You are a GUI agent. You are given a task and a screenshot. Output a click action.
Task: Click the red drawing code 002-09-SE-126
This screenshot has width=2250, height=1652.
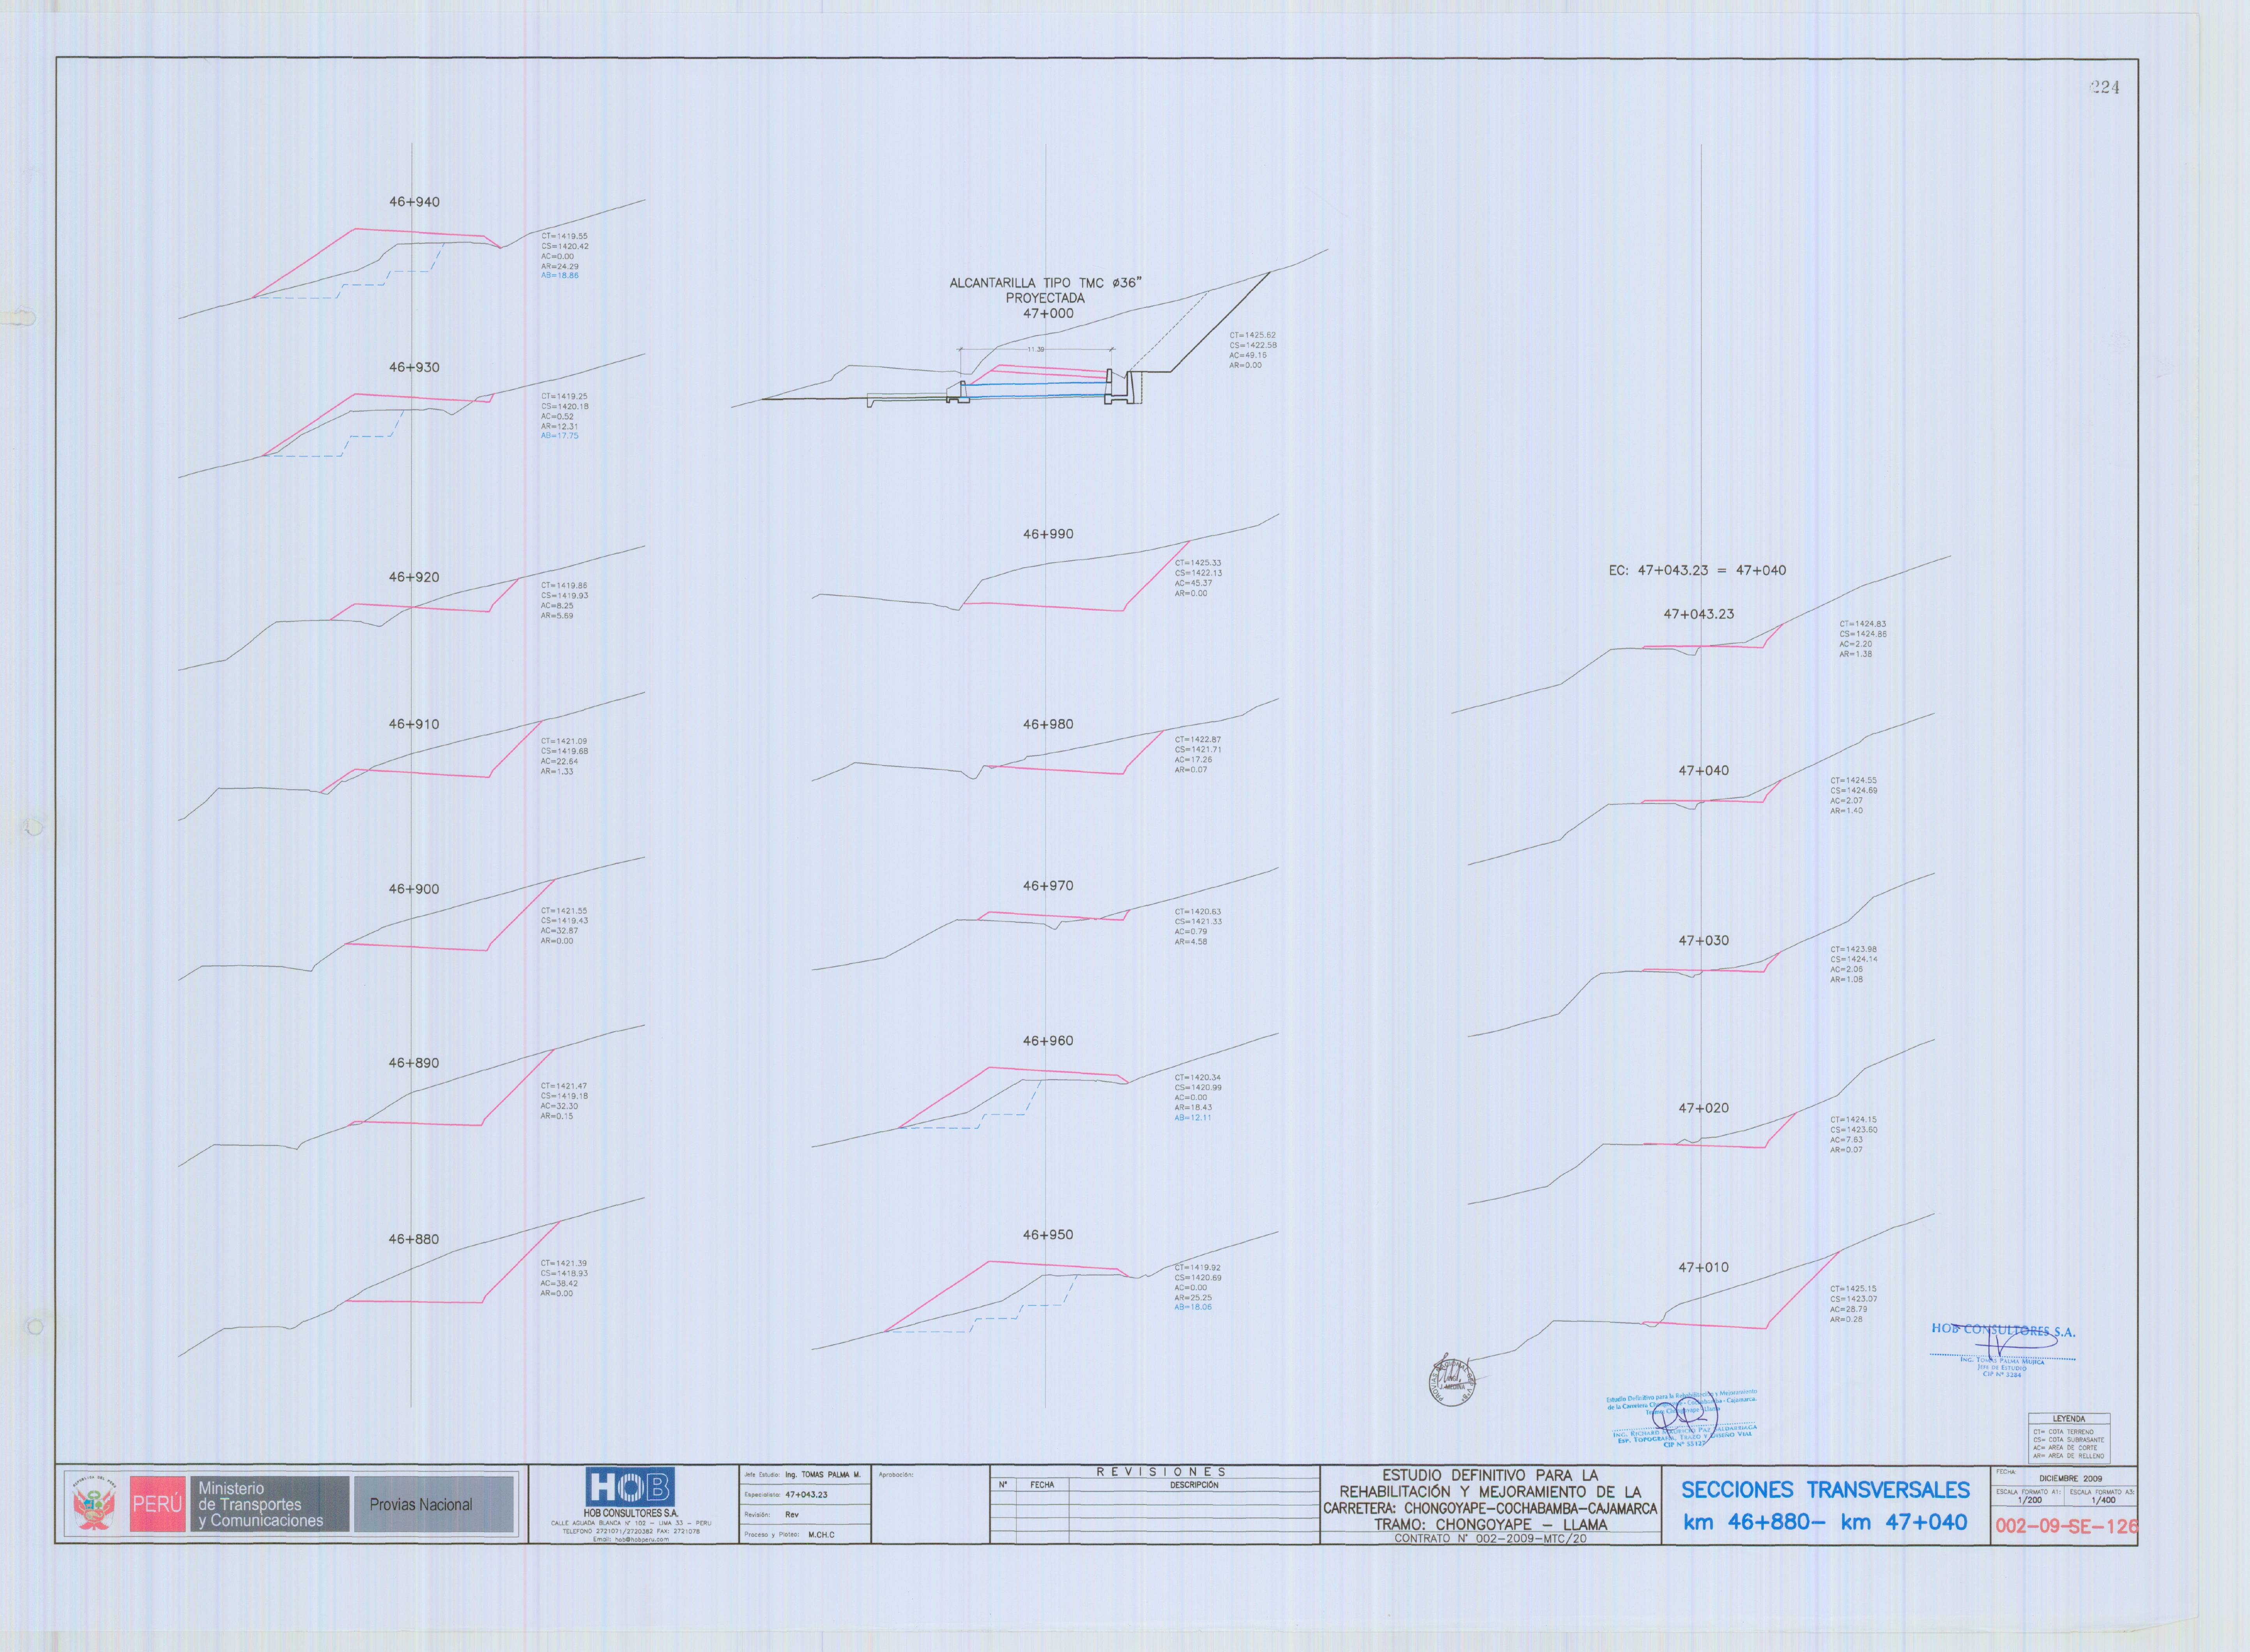[2066, 1526]
